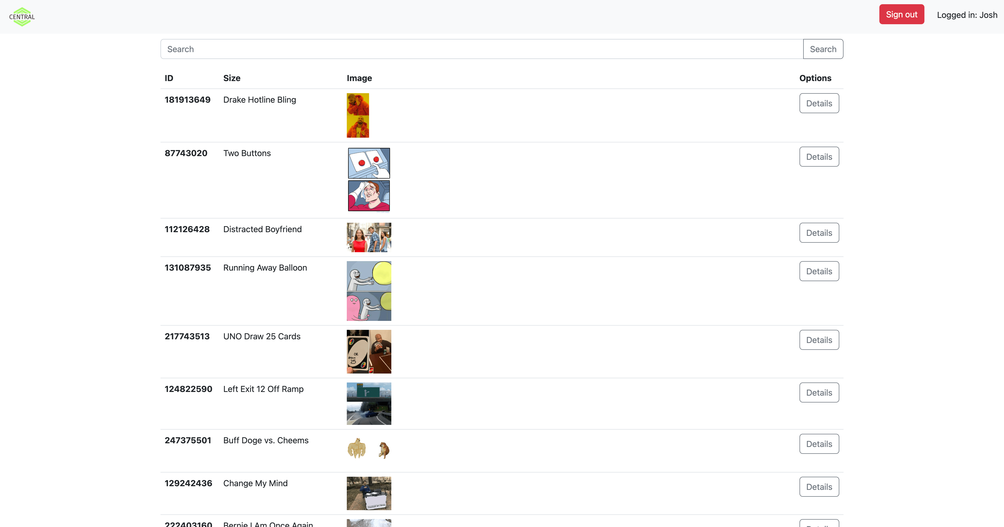Viewport: 1004px width, 527px height.
Task: Open Details for Running Away Balloon
Action: click(x=819, y=271)
